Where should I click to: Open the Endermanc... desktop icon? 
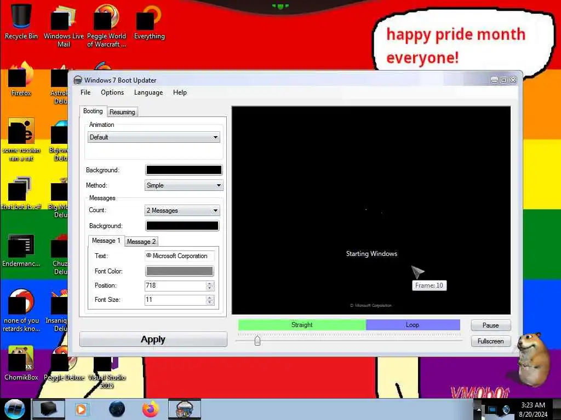coord(21,250)
